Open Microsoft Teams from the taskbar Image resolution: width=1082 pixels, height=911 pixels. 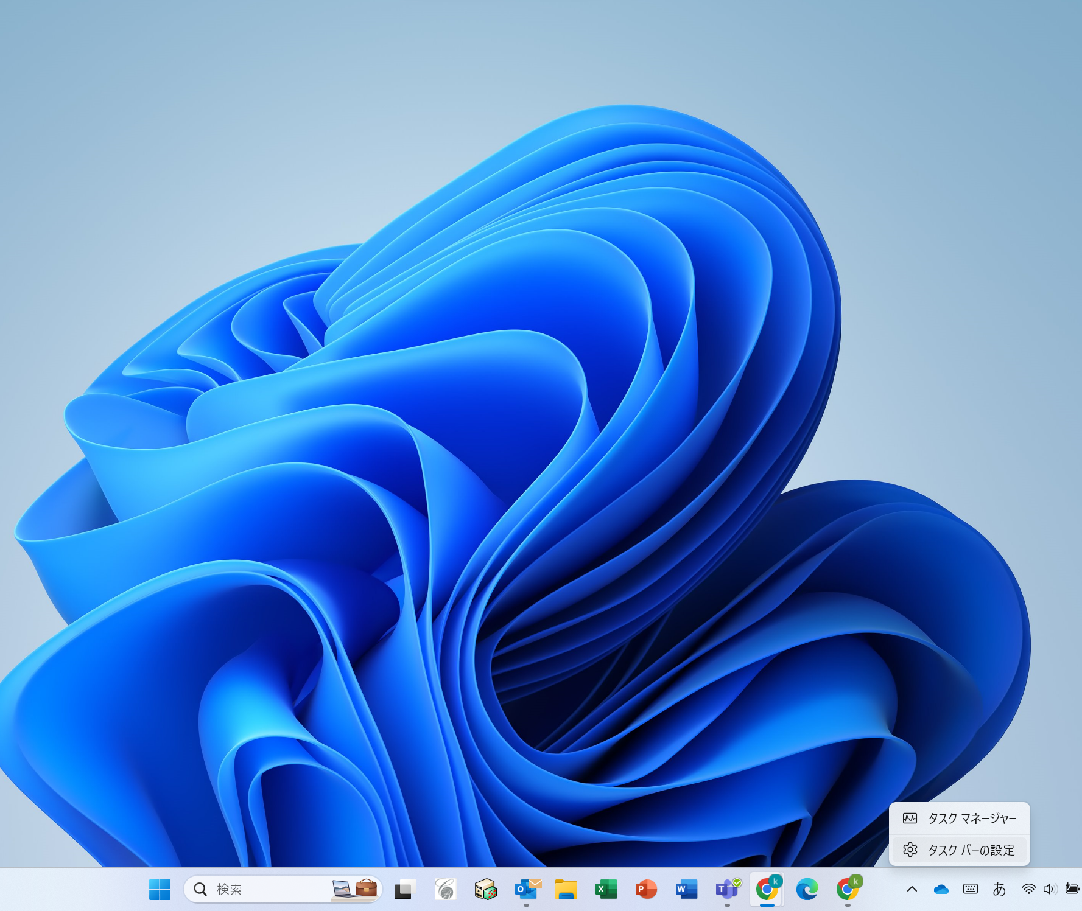[x=727, y=890]
